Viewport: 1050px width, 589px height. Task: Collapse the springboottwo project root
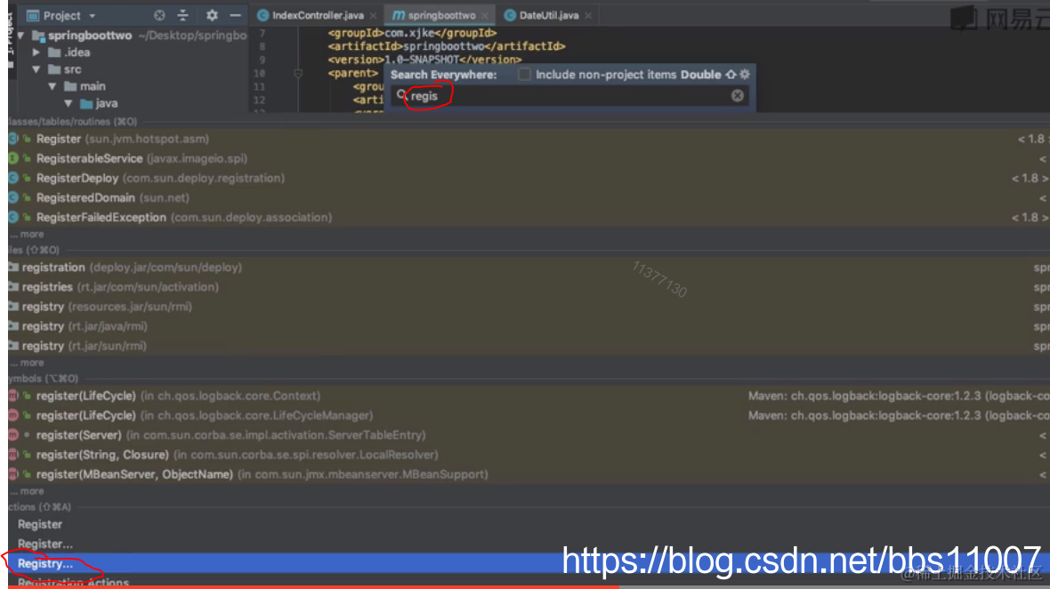(x=20, y=36)
